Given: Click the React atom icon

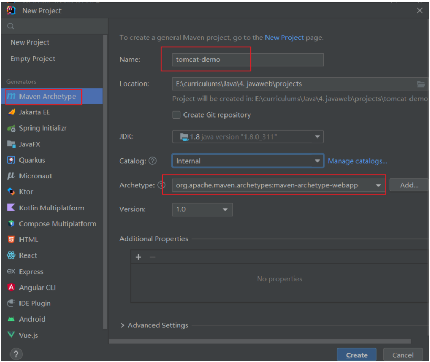Looking at the screenshot, I should tap(11, 255).
